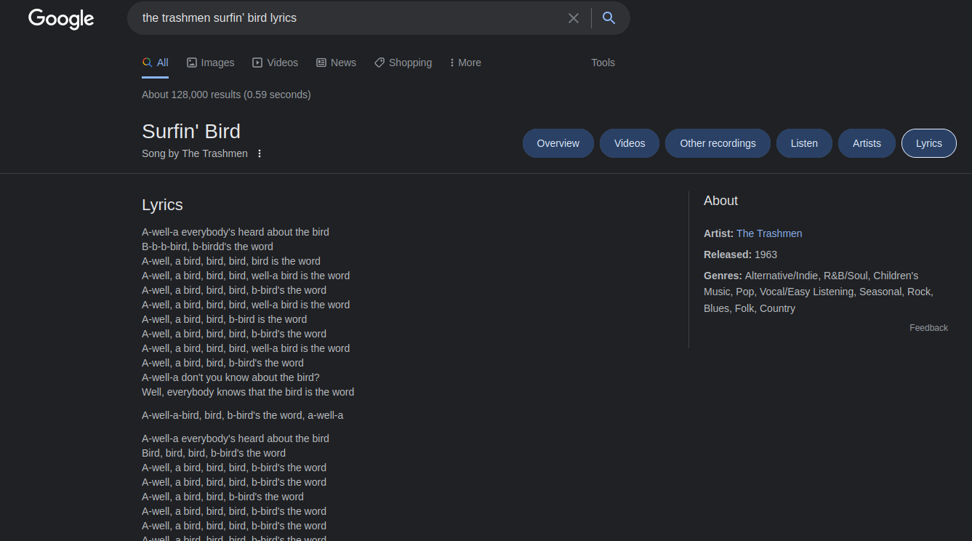Switch to Images tab
Screen dimensions: 972x541
(211, 63)
